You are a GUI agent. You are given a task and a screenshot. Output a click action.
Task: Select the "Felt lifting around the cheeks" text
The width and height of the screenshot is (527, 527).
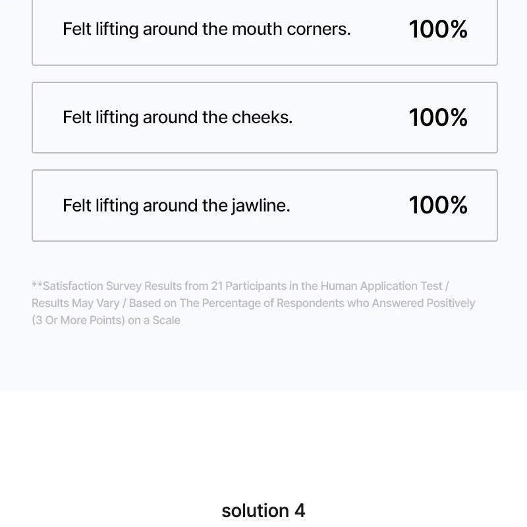(x=177, y=117)
